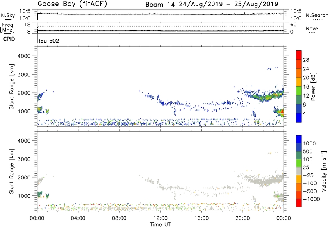Pick the grey −25 to 25 velocity swatch
328x227 pixels.
[x=299, y=171]
